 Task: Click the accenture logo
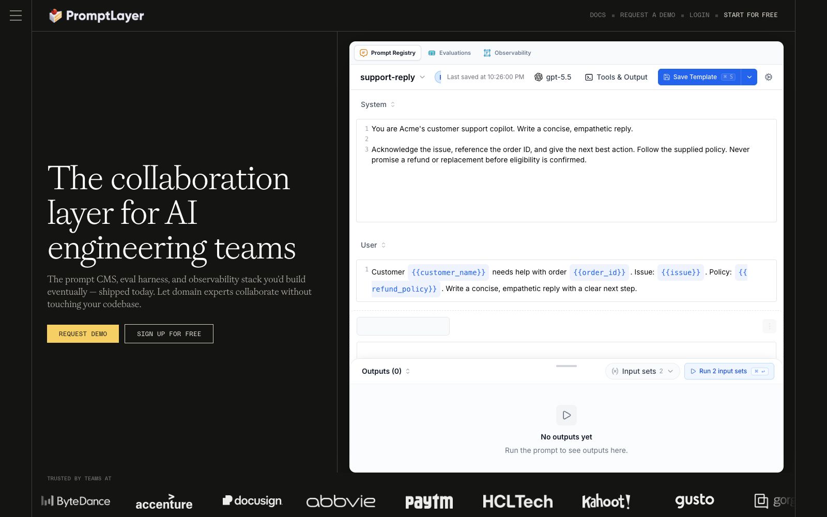[164, 502]
